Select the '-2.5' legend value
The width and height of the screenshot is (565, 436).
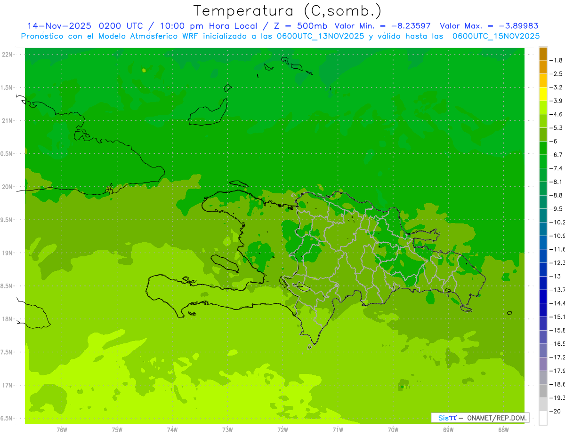(x=556, y=74)
